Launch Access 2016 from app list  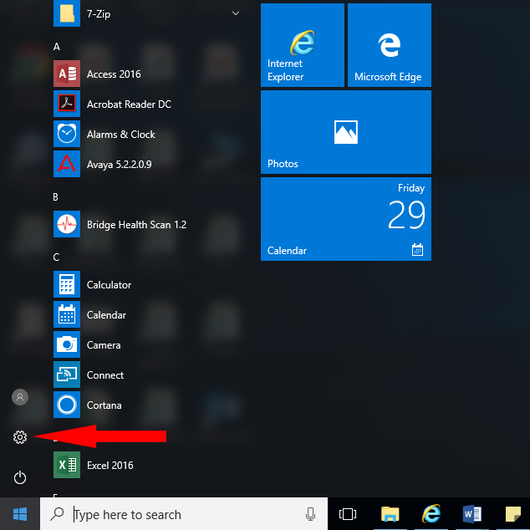pos(113,74)
